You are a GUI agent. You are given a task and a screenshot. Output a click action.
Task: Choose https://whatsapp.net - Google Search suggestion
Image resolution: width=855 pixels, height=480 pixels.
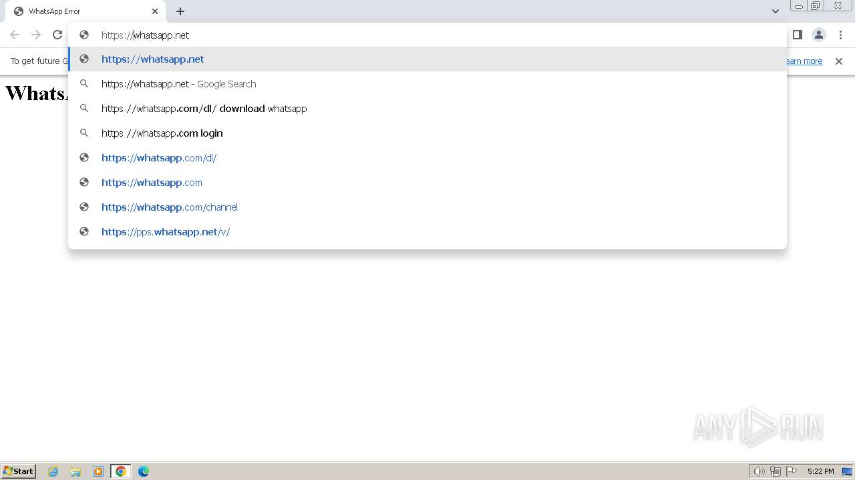coord(427,84)
